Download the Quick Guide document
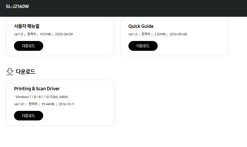The image size is (247, 147). click(143, 46)
